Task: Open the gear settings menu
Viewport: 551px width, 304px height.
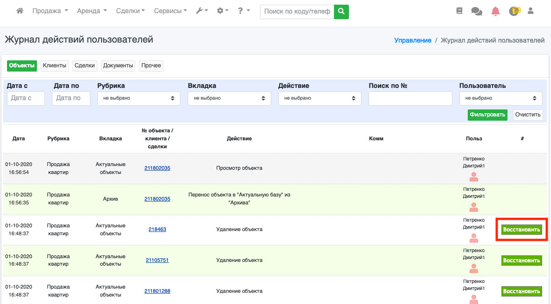Action: coord(223,11)
